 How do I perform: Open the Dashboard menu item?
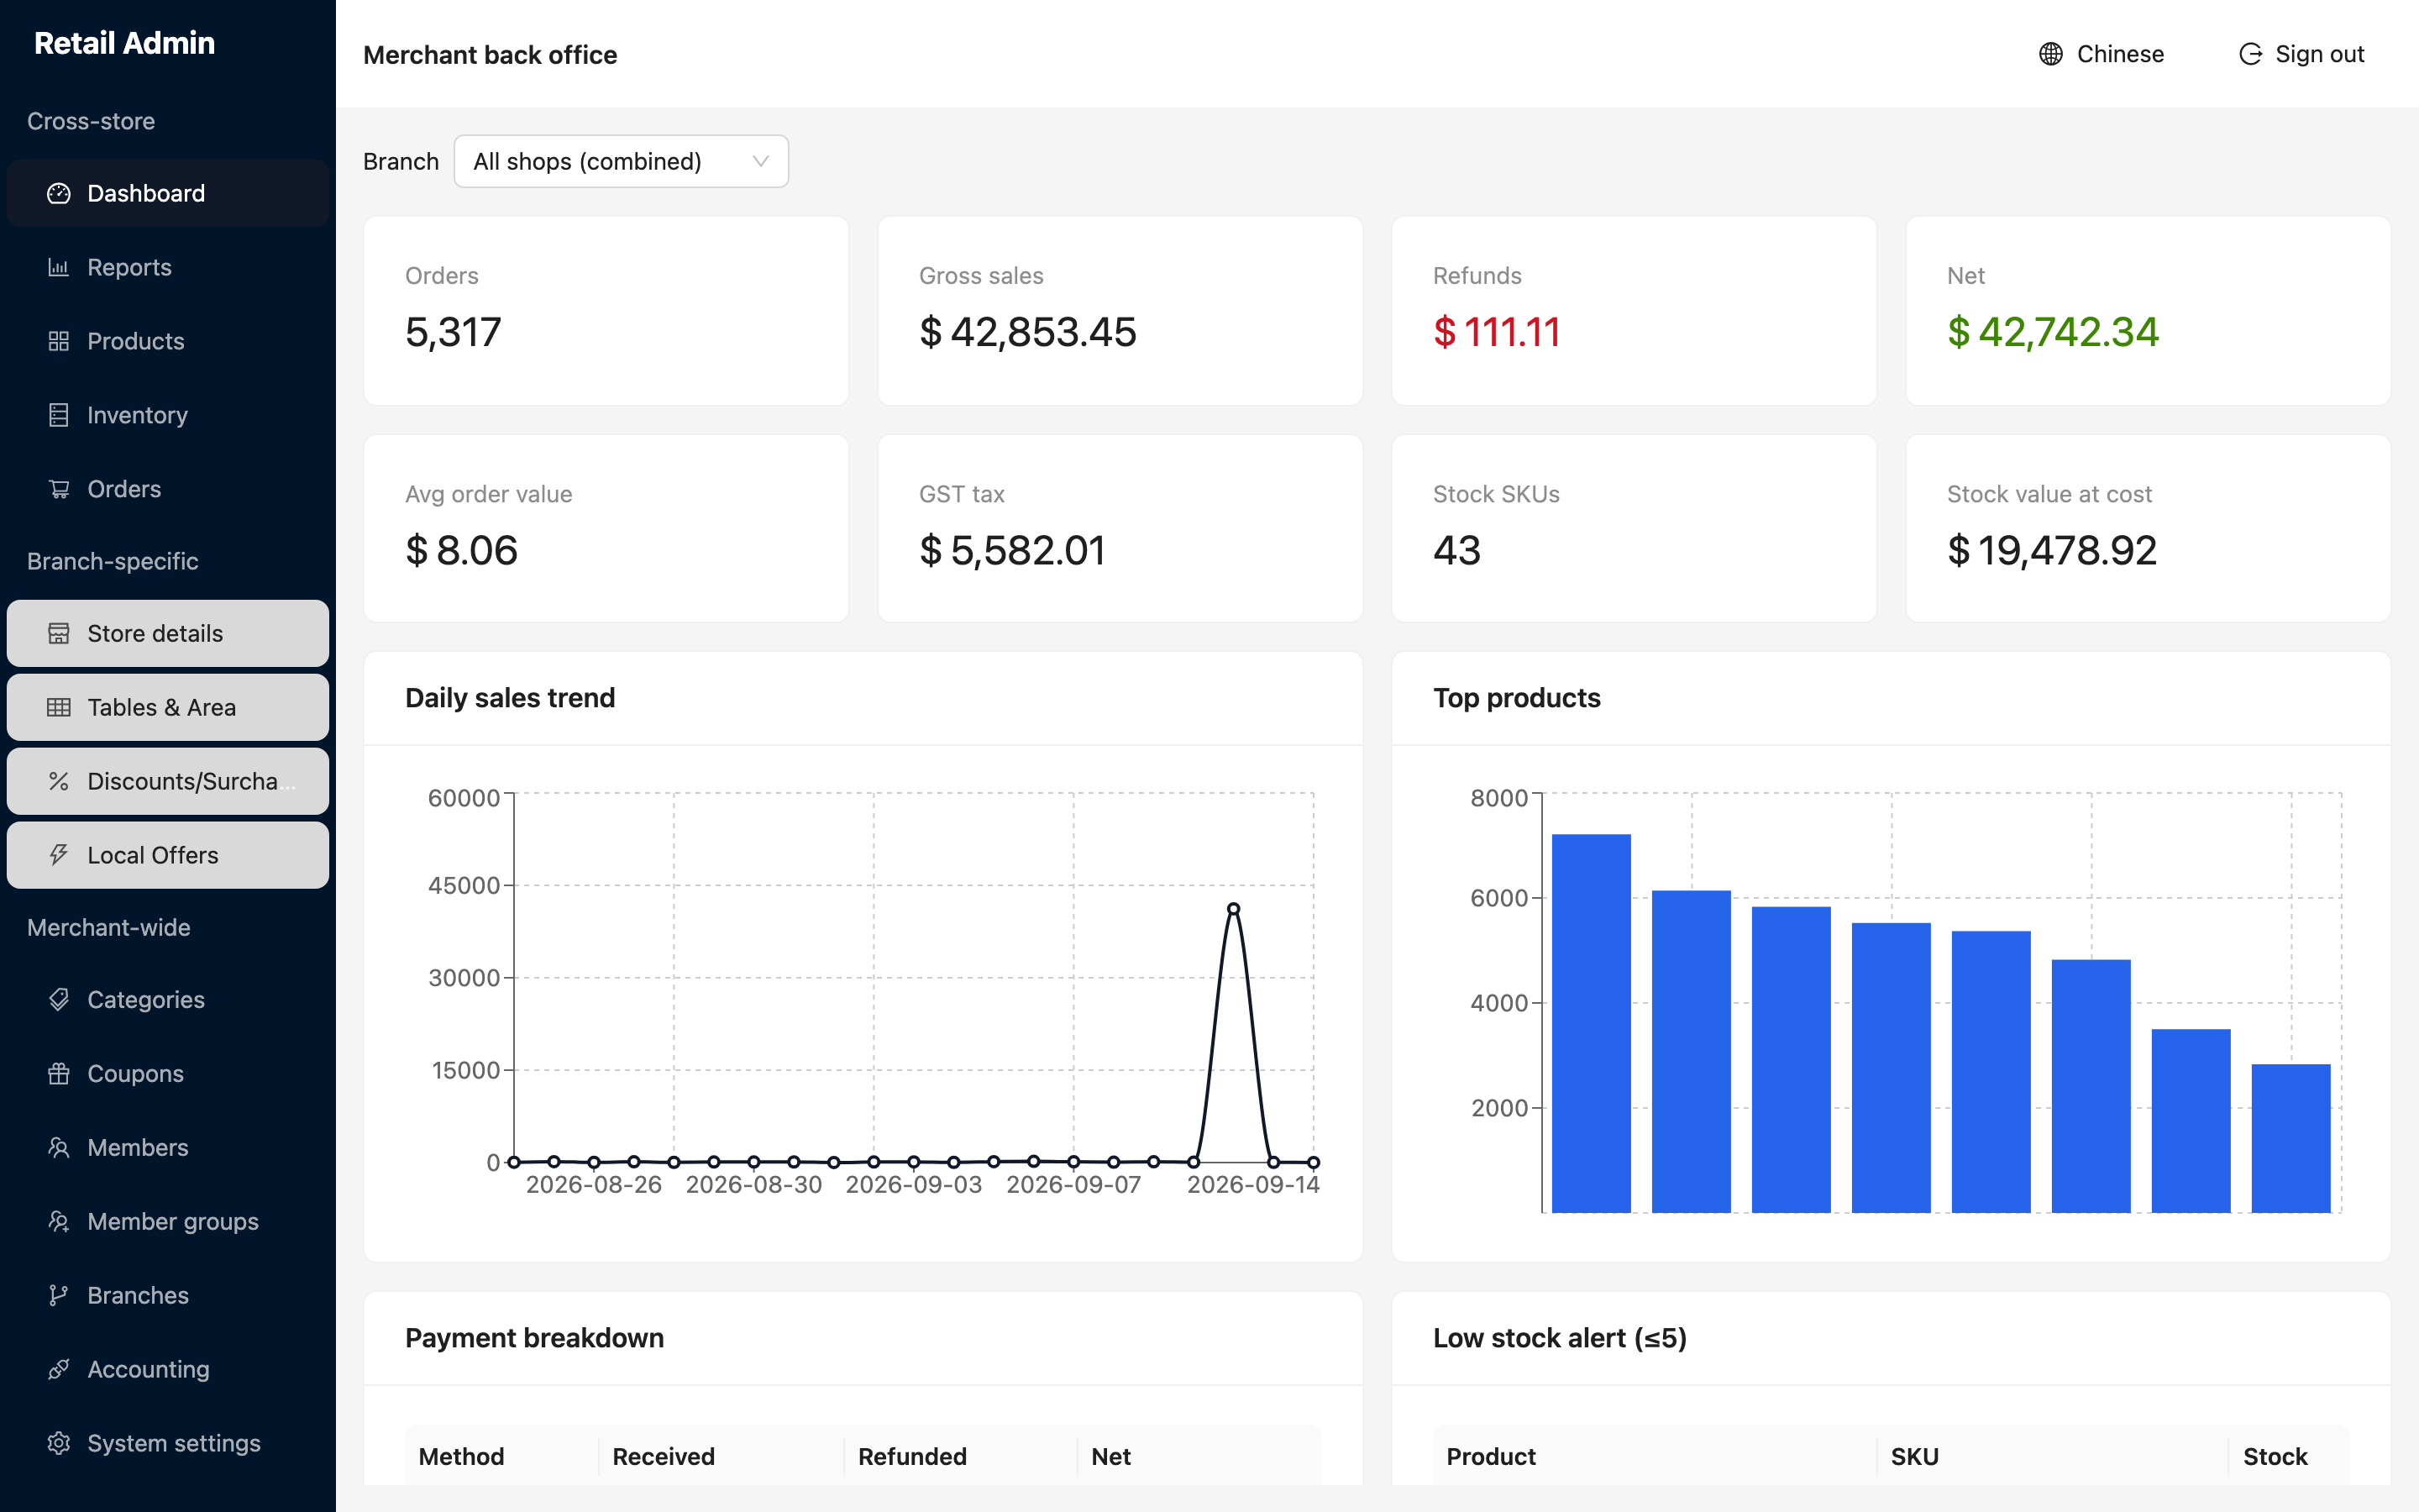168,193
